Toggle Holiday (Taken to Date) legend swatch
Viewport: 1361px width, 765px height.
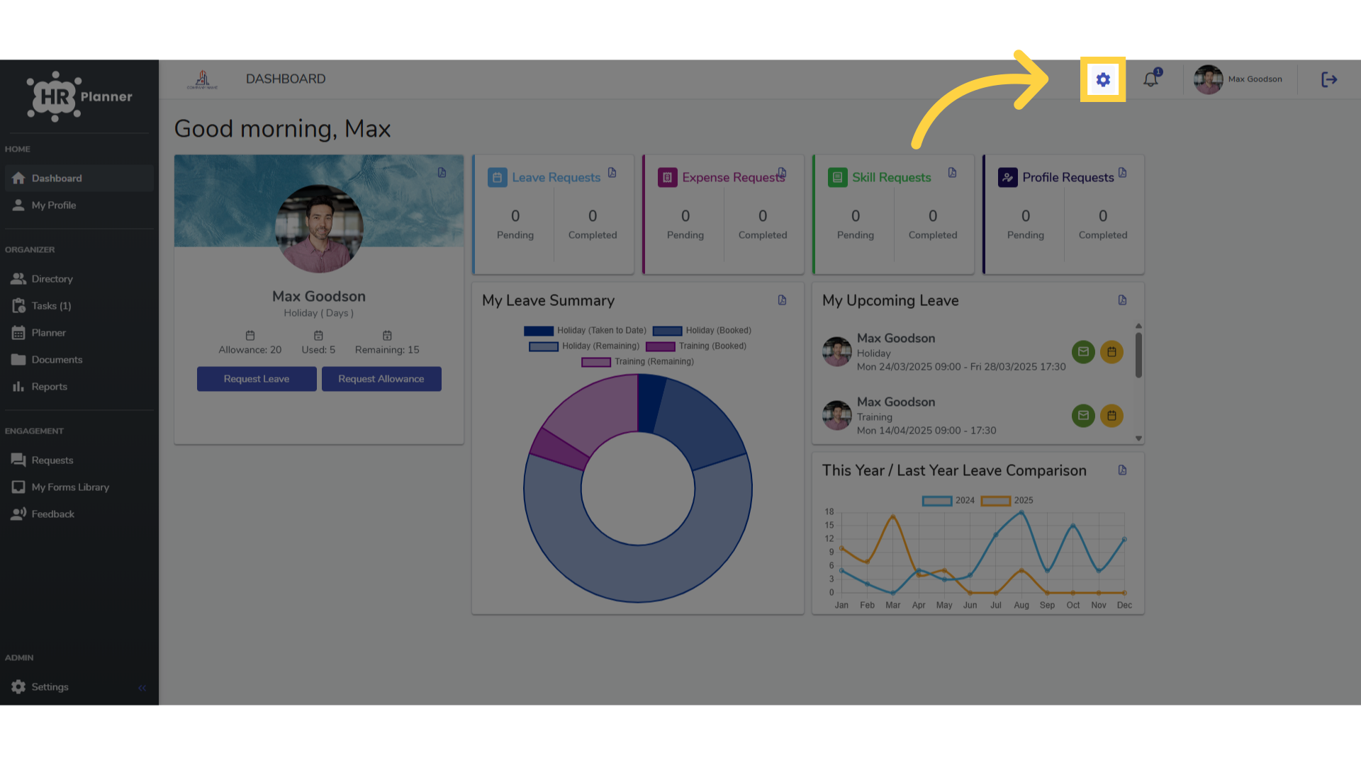point(539,331)
